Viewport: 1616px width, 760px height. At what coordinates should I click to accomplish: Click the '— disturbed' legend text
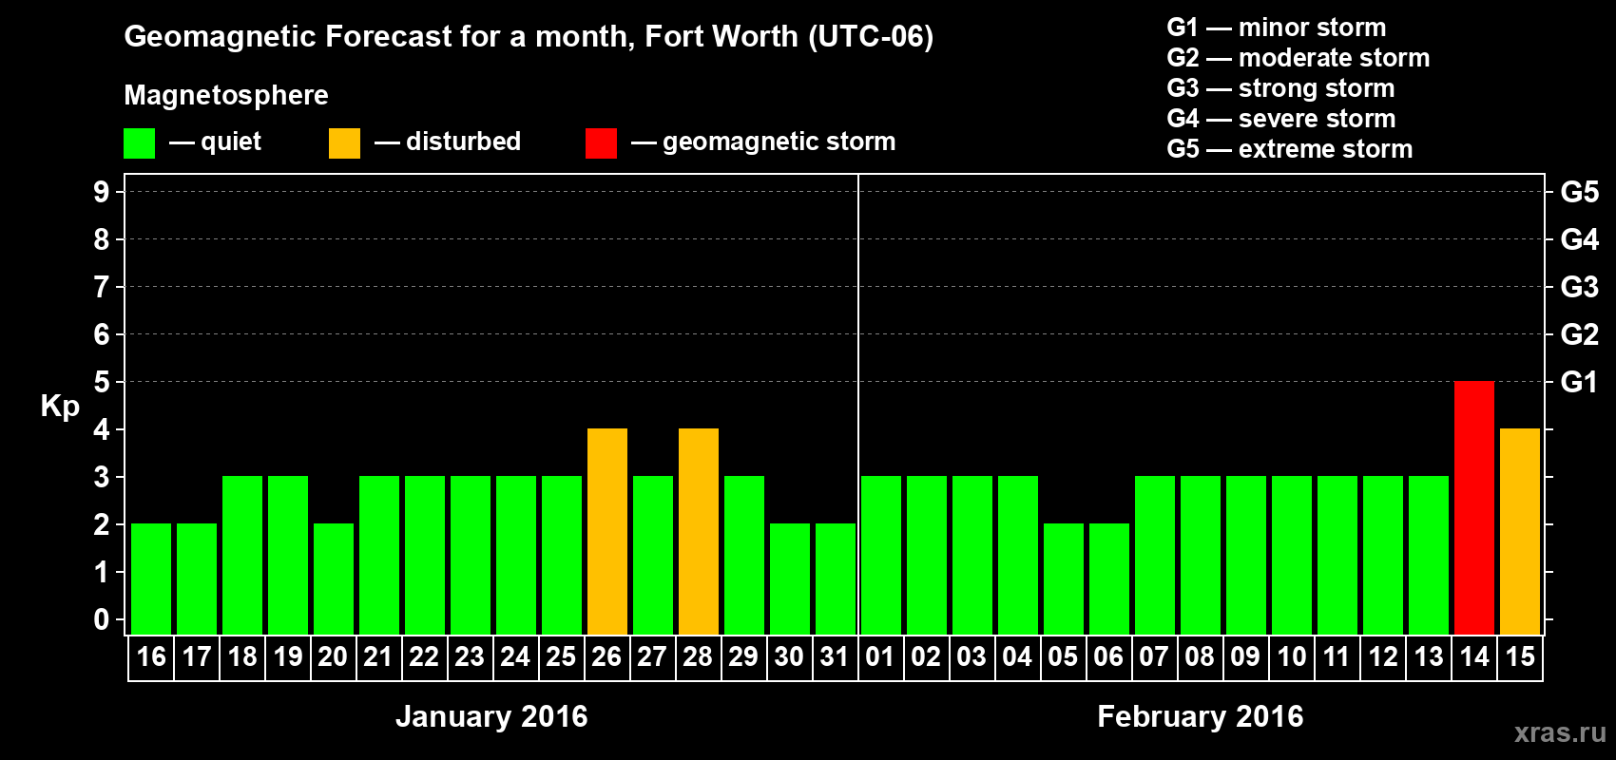pyautogui.click(x=448, y=142)
